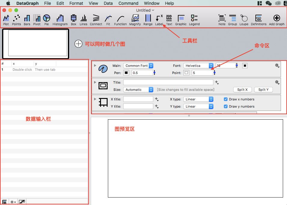Select the Graphic tool
Screen dimensions: 287x205
pyautogui.click(x=181, y=20)
